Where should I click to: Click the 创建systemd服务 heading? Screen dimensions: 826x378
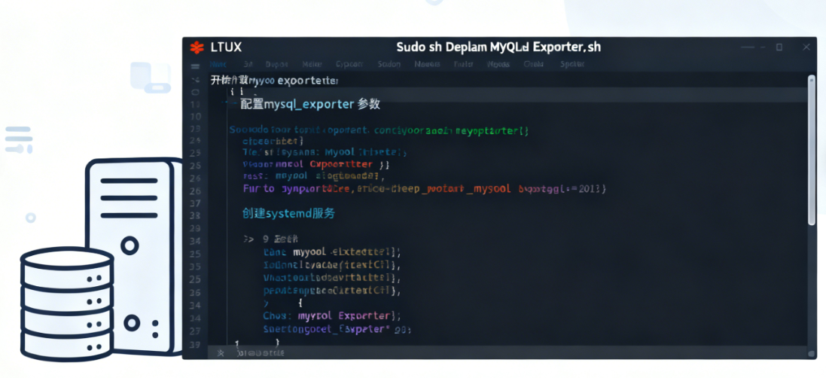(288, 213)
